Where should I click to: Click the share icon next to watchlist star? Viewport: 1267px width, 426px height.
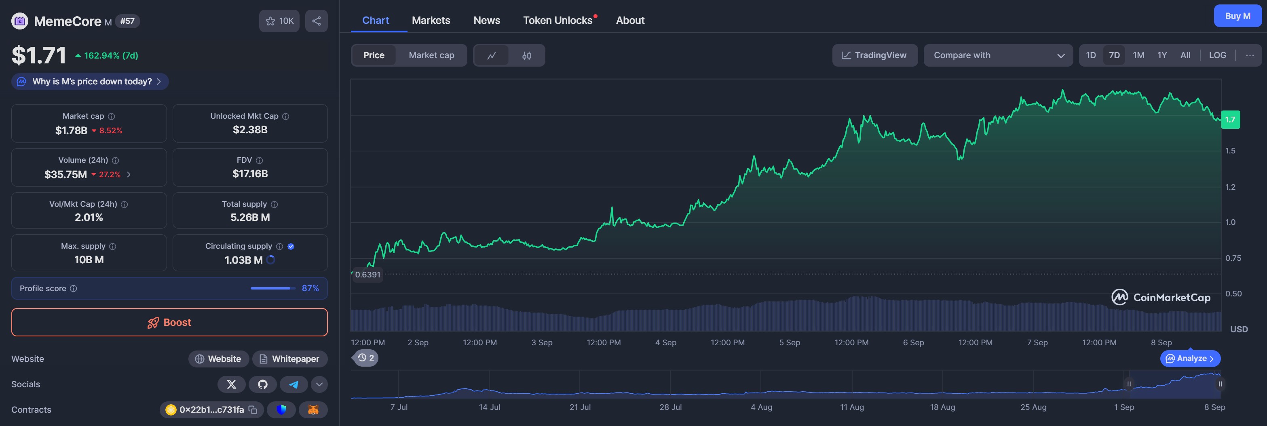pos(316,21)
